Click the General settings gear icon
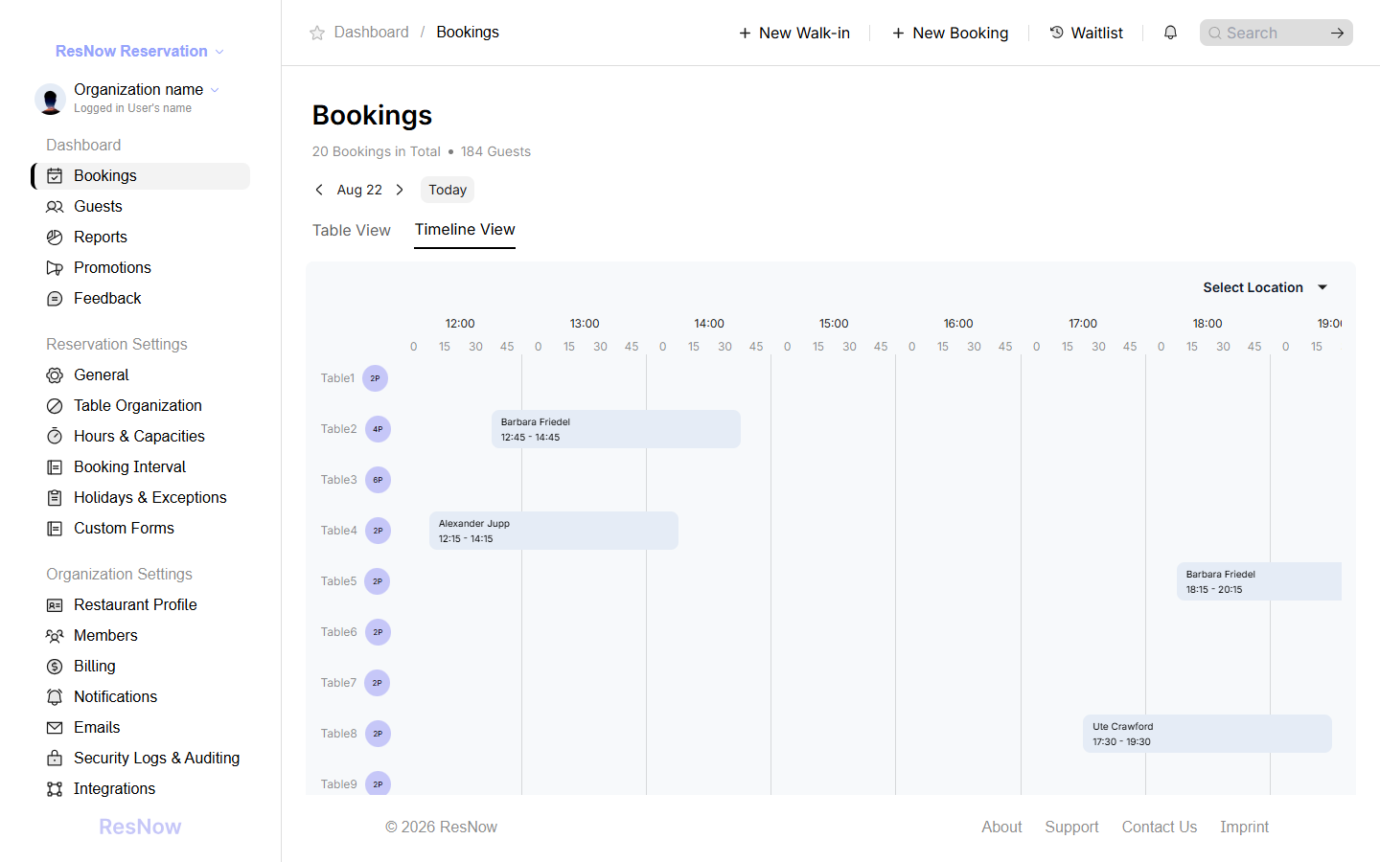 click(55, 375)
